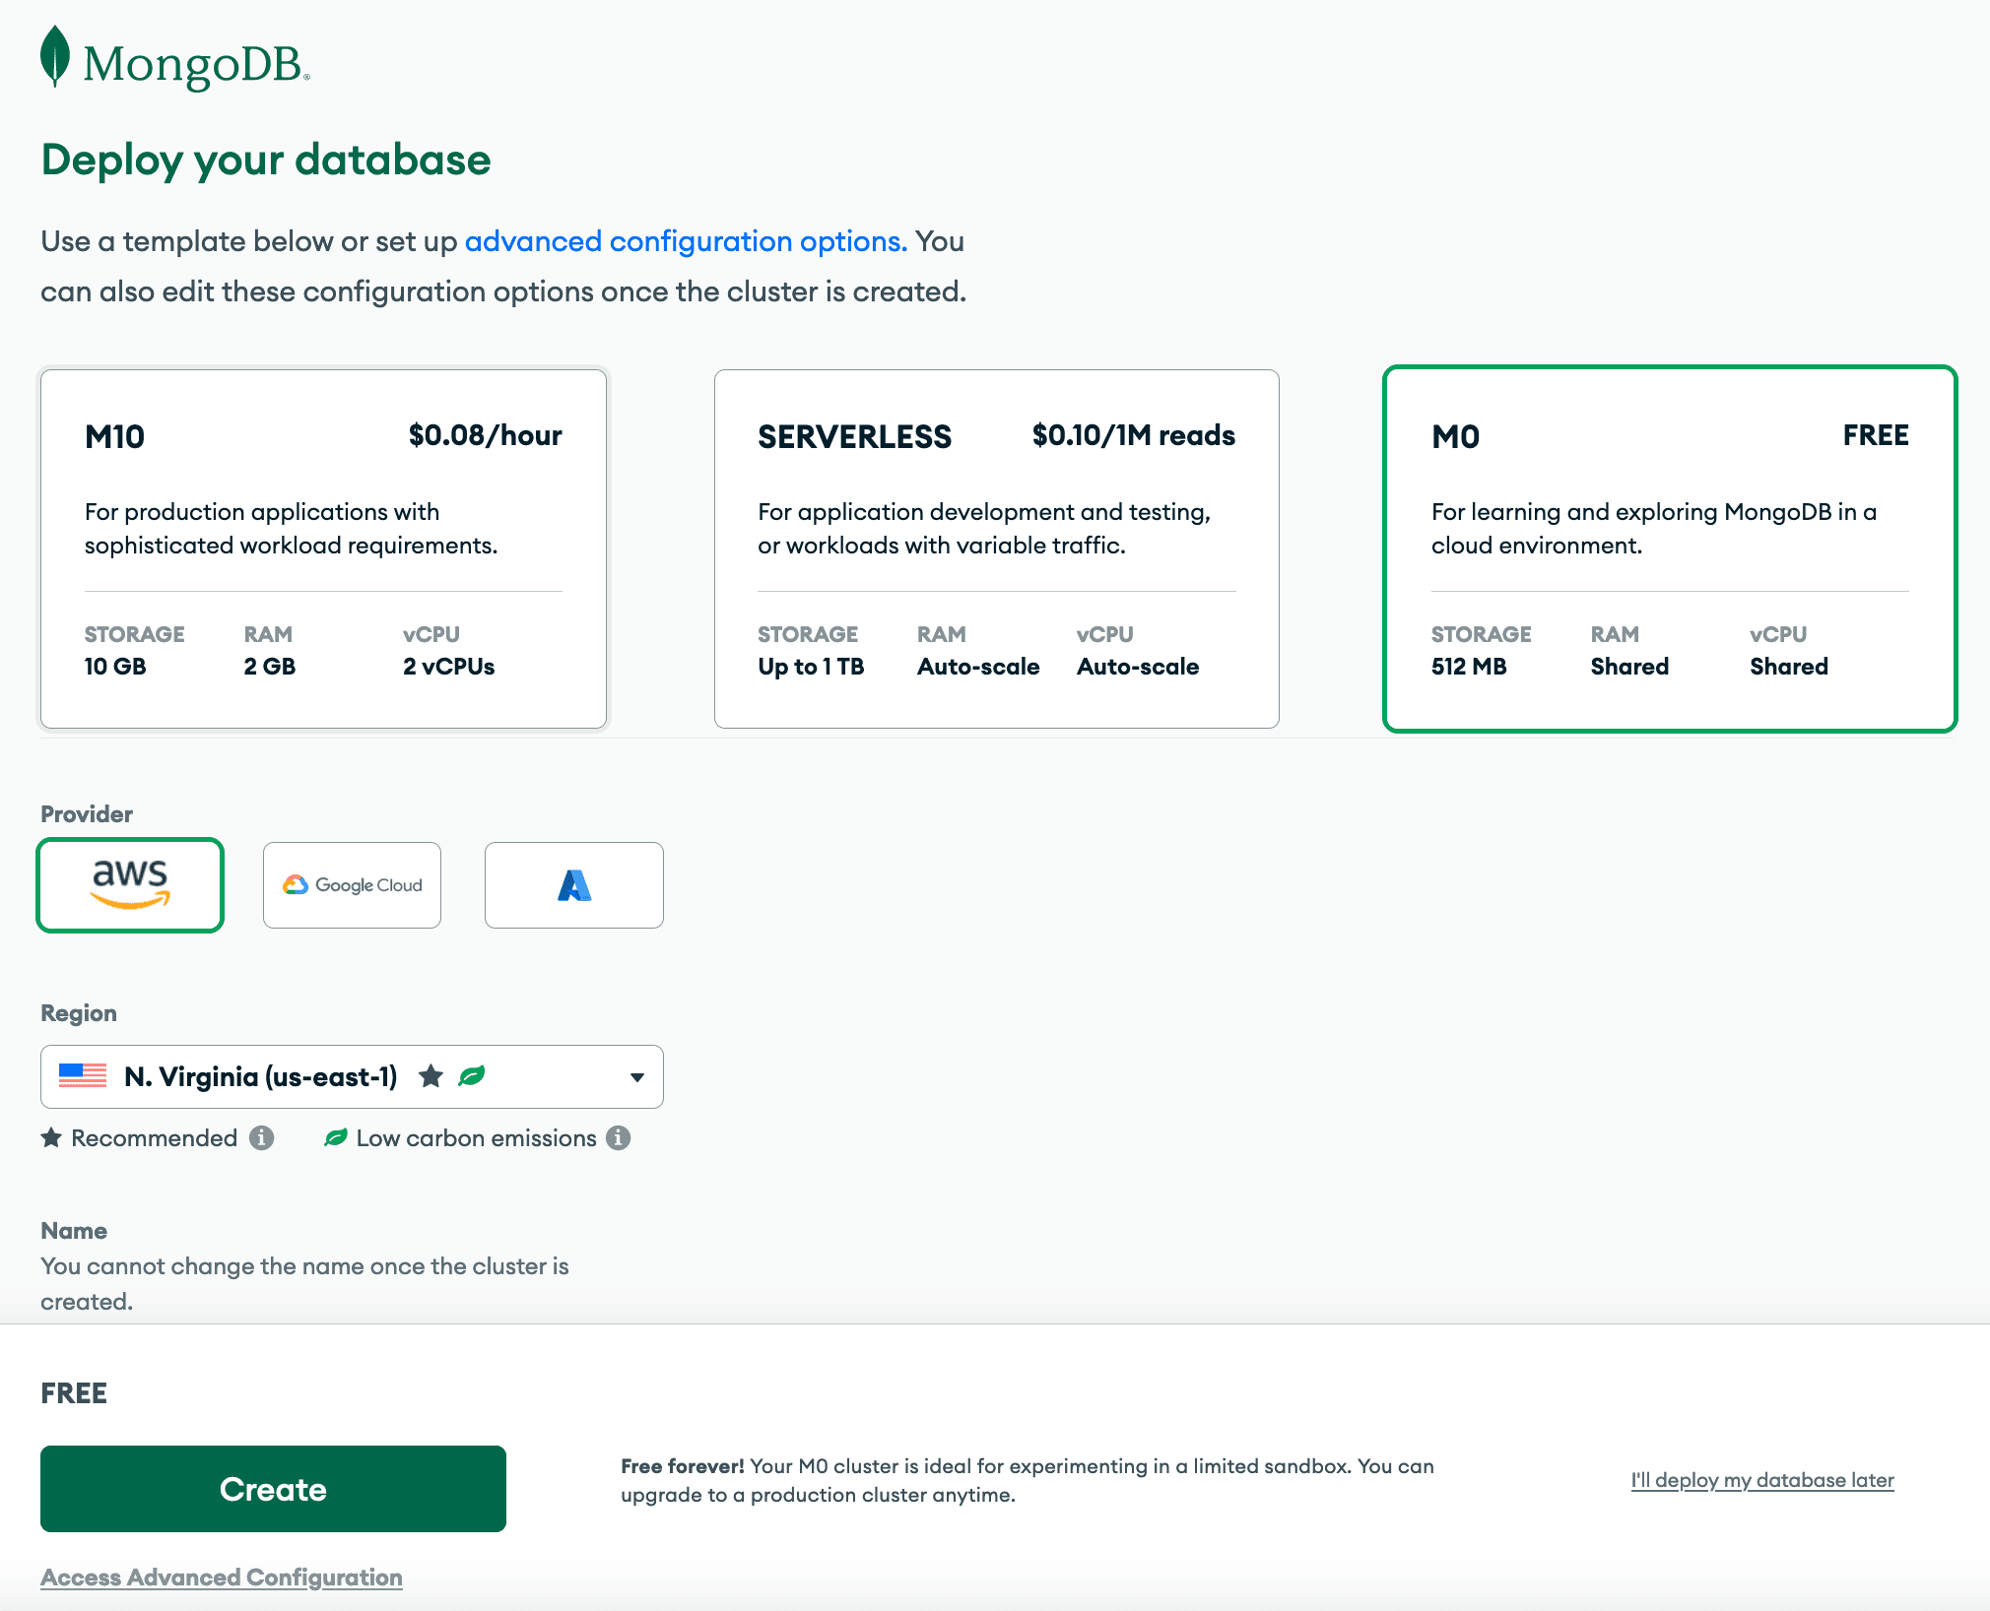Open the N. Virginia region selector
The height and width of the screenshot is (1611, 1990).
coord(261,1076)
